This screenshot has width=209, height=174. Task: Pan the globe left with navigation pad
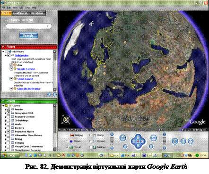coord(134,141)
